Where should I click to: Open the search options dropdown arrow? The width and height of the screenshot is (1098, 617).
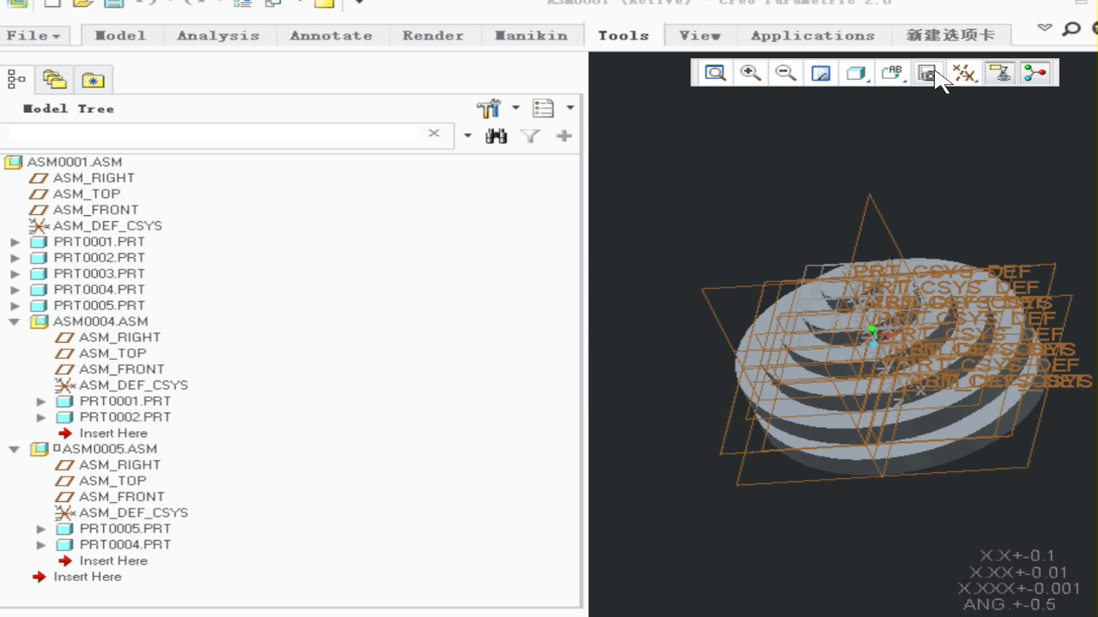point(468,135)
